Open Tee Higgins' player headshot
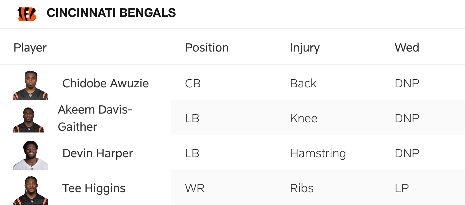The width and height of the screenshot is (465, 205). pyautogui.click(x=31, y=190)
